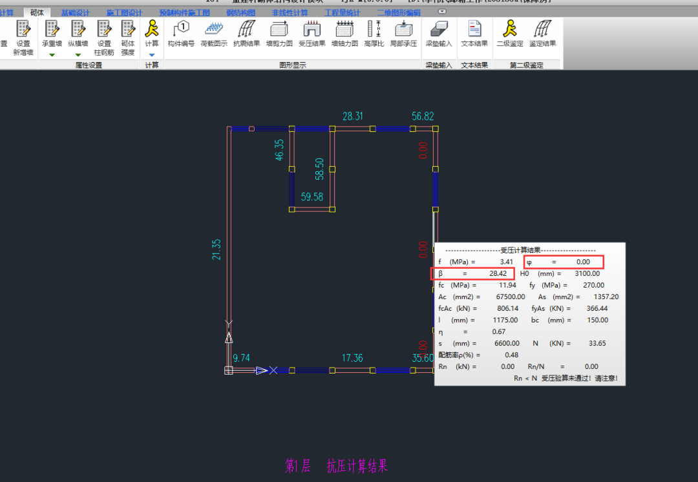Switch to the 预制构件施工图 ribbon tab
Screen dimensions: 698x482
[x=184, y=13]
